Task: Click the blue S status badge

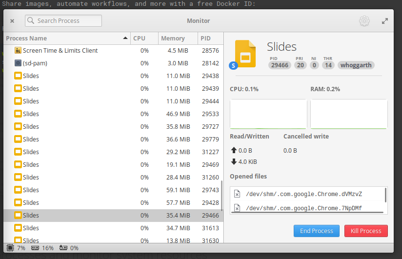Action: [x=233, y=66]
